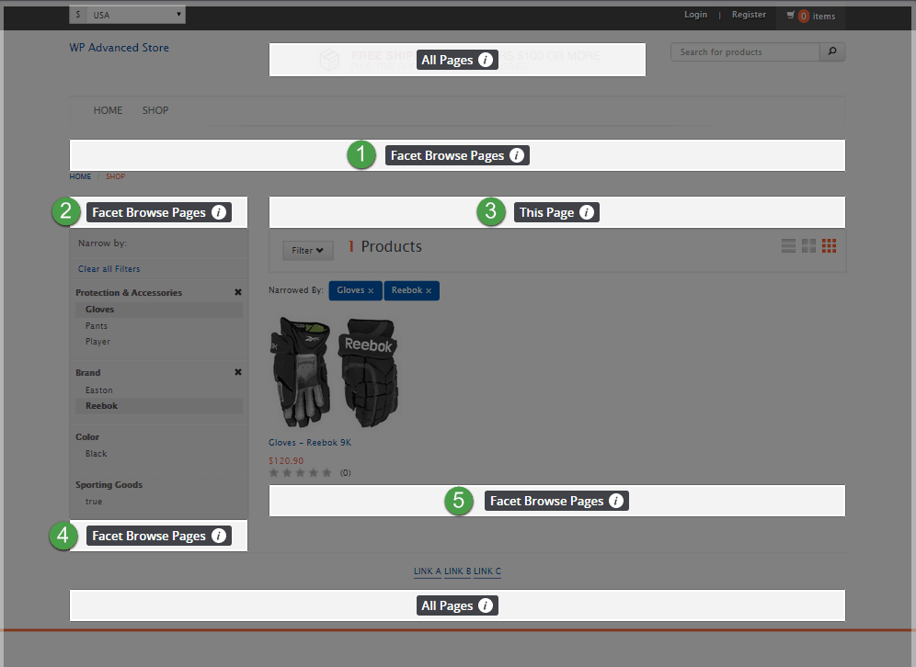Viewport: 916px width, 667px height.
Task: Click the bottom All Pages label
Action: click(447, 605)
